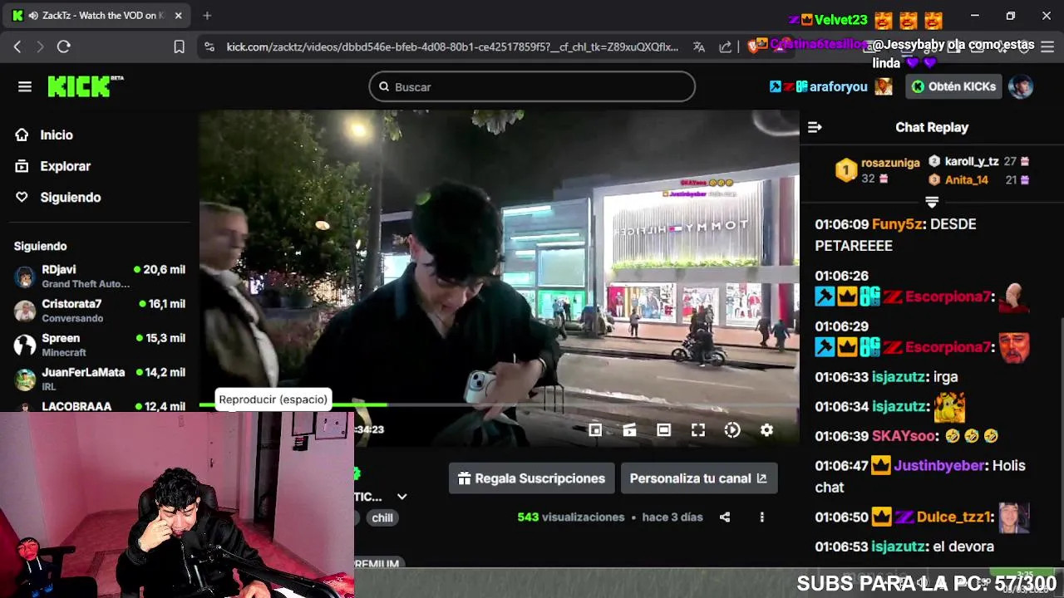Image resolution: width=1064 pixels, height=598 pixels.
Task: Enter fullscreen on the video player
Action: (698, 429)
